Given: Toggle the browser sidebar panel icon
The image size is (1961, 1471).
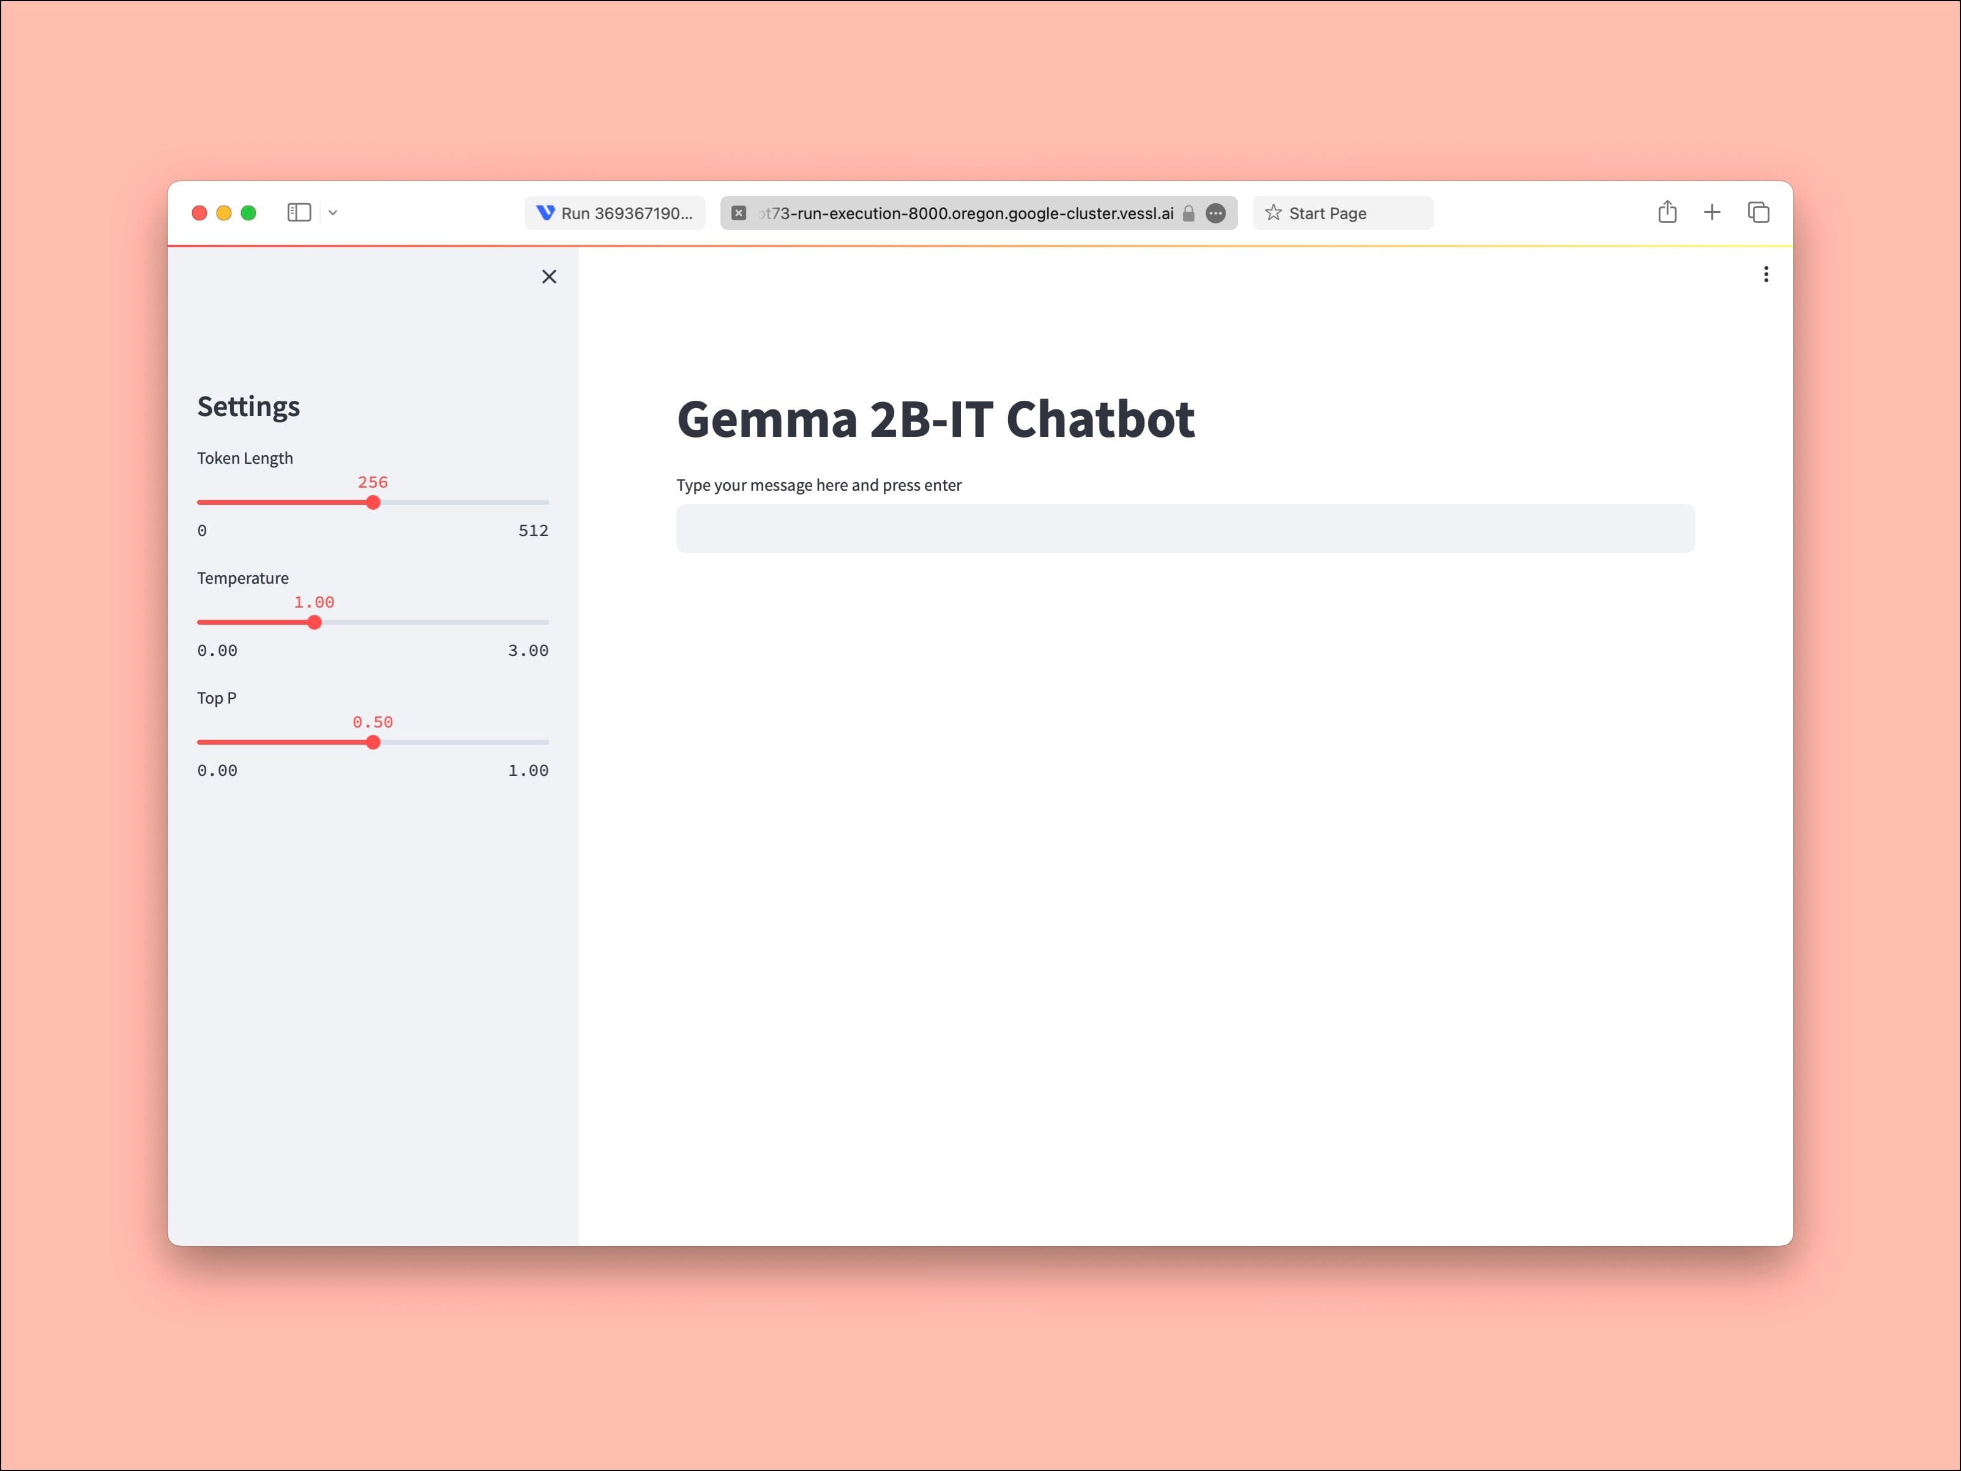Looking at the screenshot, I should tap(300, 213).
